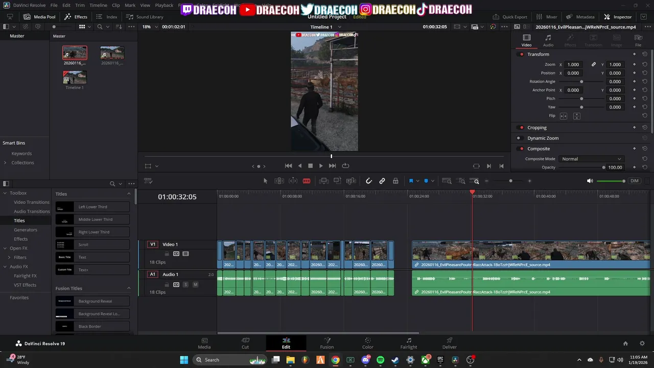
Task: Collapse the Titles category header
Action: (129, 194)
